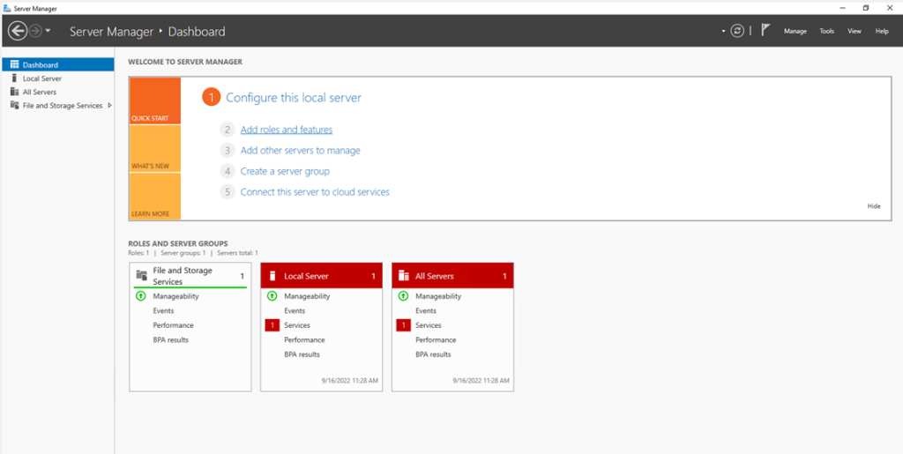The height and width of the screenshot is (454, 903).
Task: Open Services in Local Server tile
Action: coord(297,325)
